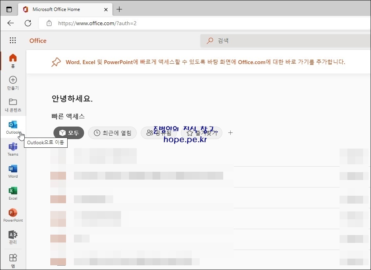The image size is (371, 270).
Task: Click the lock site-info icon
Action: [49, 23]
